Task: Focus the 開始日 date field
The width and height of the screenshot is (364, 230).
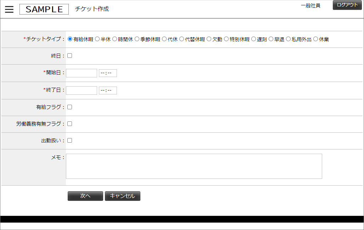Action: [82, 73]
